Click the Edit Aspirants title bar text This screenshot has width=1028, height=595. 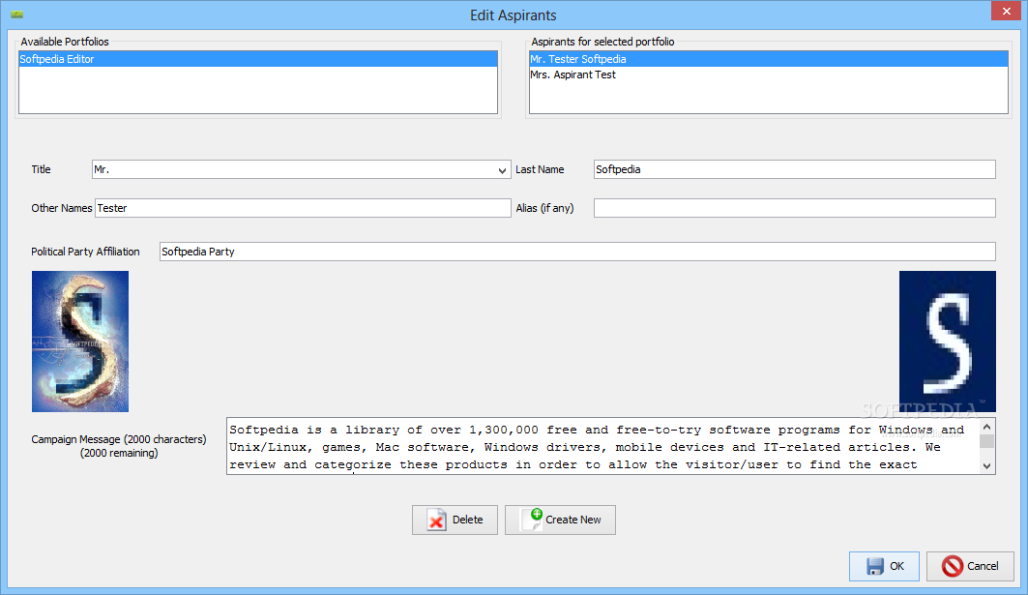514,15
